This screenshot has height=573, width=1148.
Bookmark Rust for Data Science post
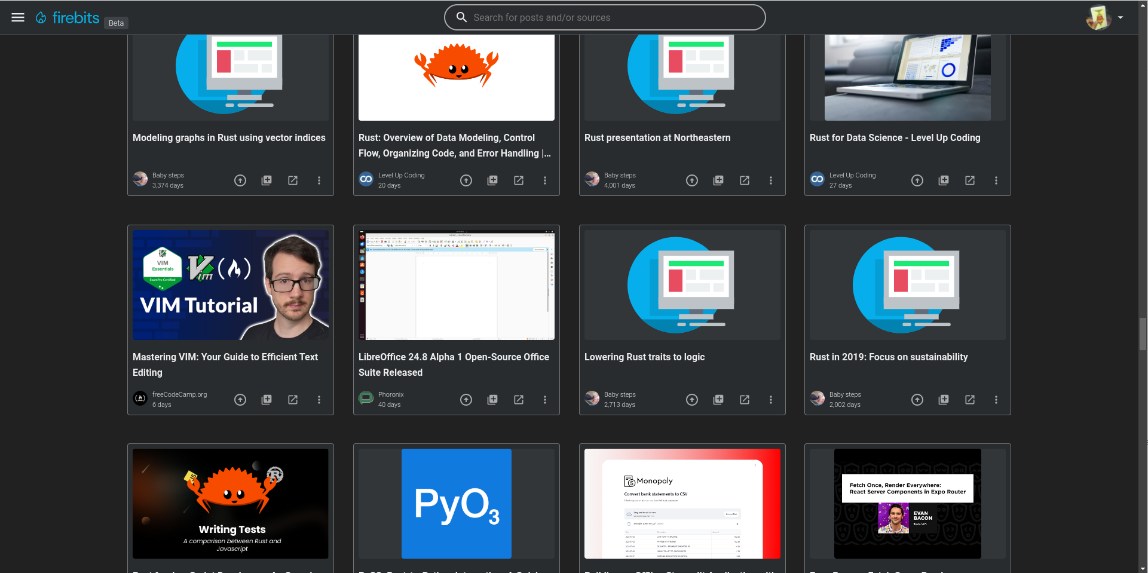(944, 180)
